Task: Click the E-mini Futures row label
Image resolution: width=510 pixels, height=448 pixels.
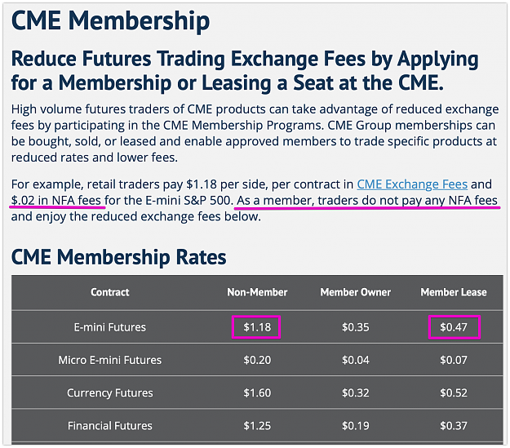Action: tap(110, 327)
